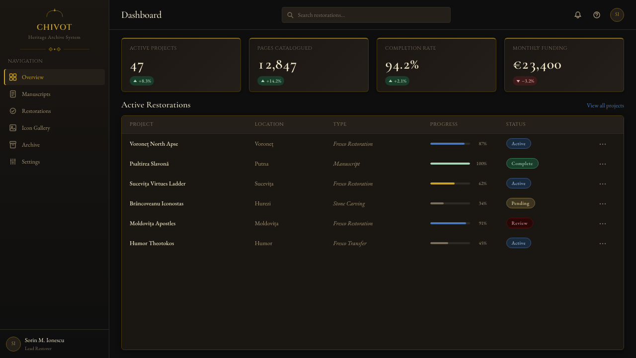The width and height of the screenshot is (636, 358).
Task: Click the +14.2% trend badge
Action: pyautogui.click(x=271, y=81)
